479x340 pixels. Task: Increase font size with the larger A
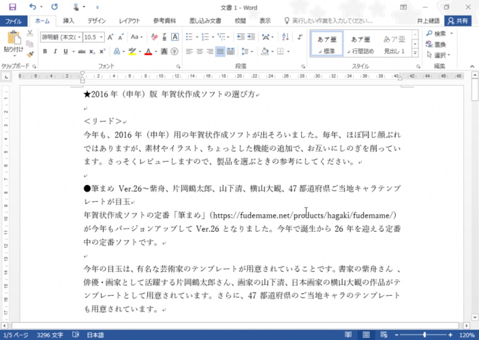pos(111,37)
